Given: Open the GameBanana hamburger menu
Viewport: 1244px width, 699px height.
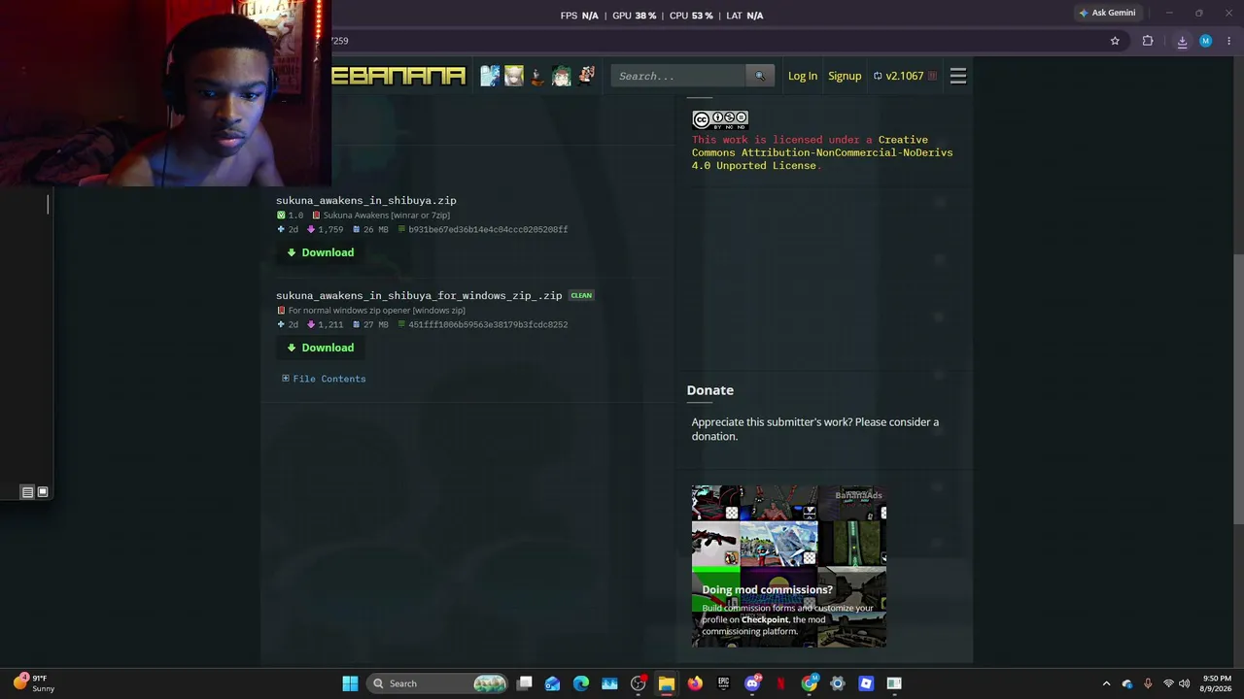Looking at the screenshot, I should 957,76.
